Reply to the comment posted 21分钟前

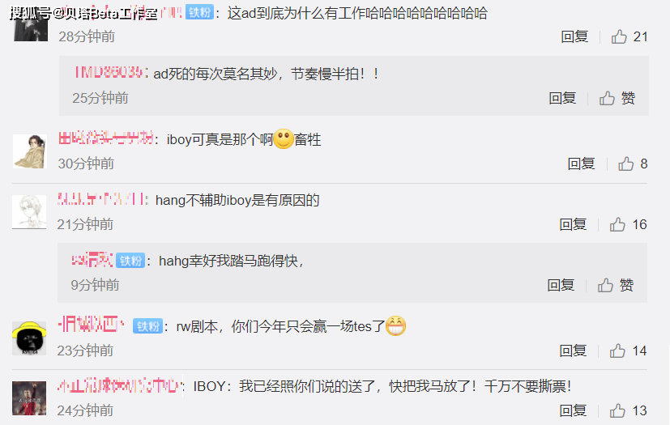573,224
